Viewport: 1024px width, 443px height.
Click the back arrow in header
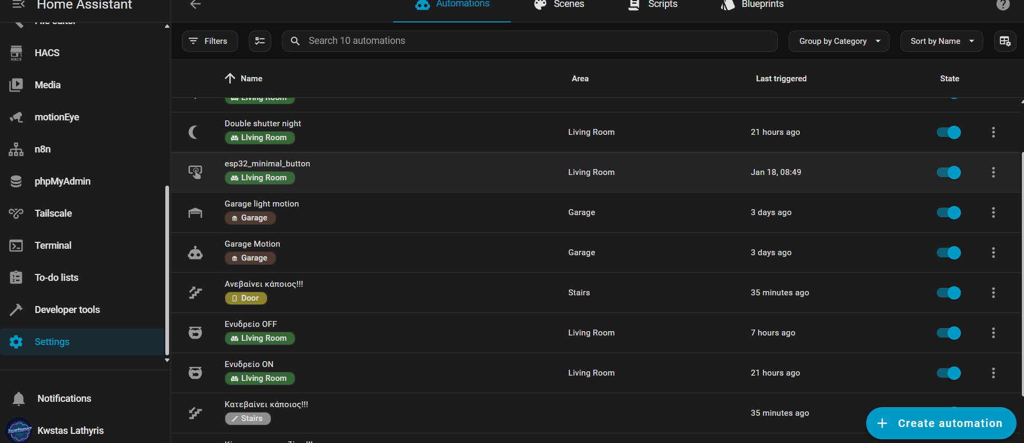tap(195, 5)
